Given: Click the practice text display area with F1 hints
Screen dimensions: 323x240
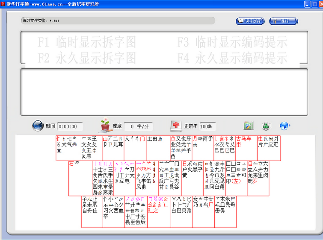Looking at the screenshot, I should click(164, 47).
